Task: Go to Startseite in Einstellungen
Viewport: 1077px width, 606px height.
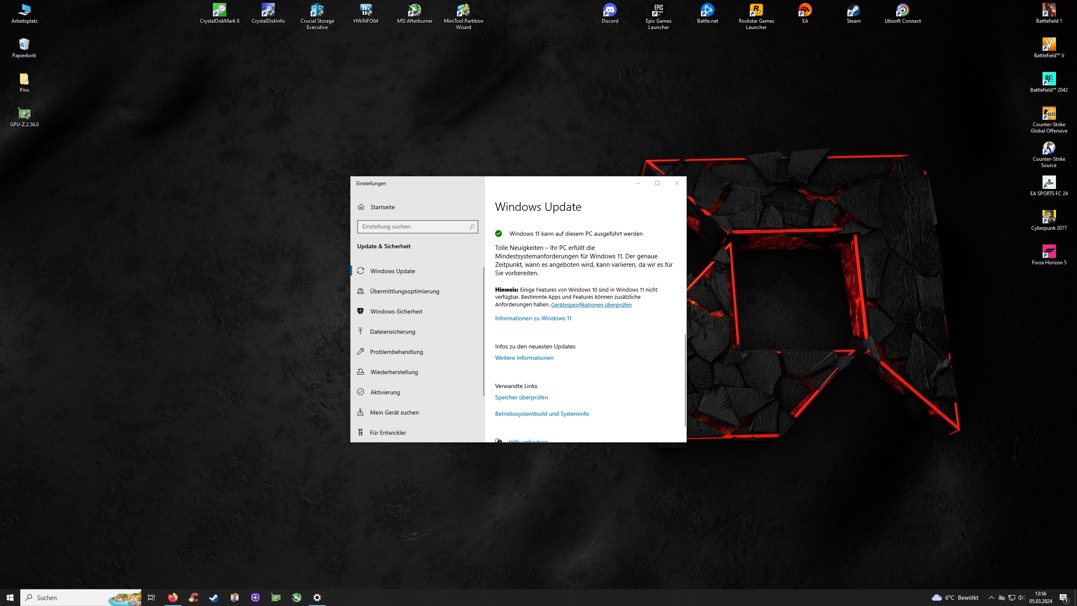Action: click(x=382, y=207)
